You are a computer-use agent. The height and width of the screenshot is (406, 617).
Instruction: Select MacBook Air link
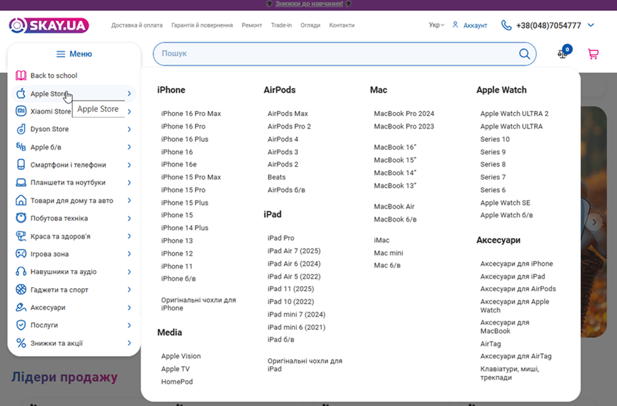394,207
